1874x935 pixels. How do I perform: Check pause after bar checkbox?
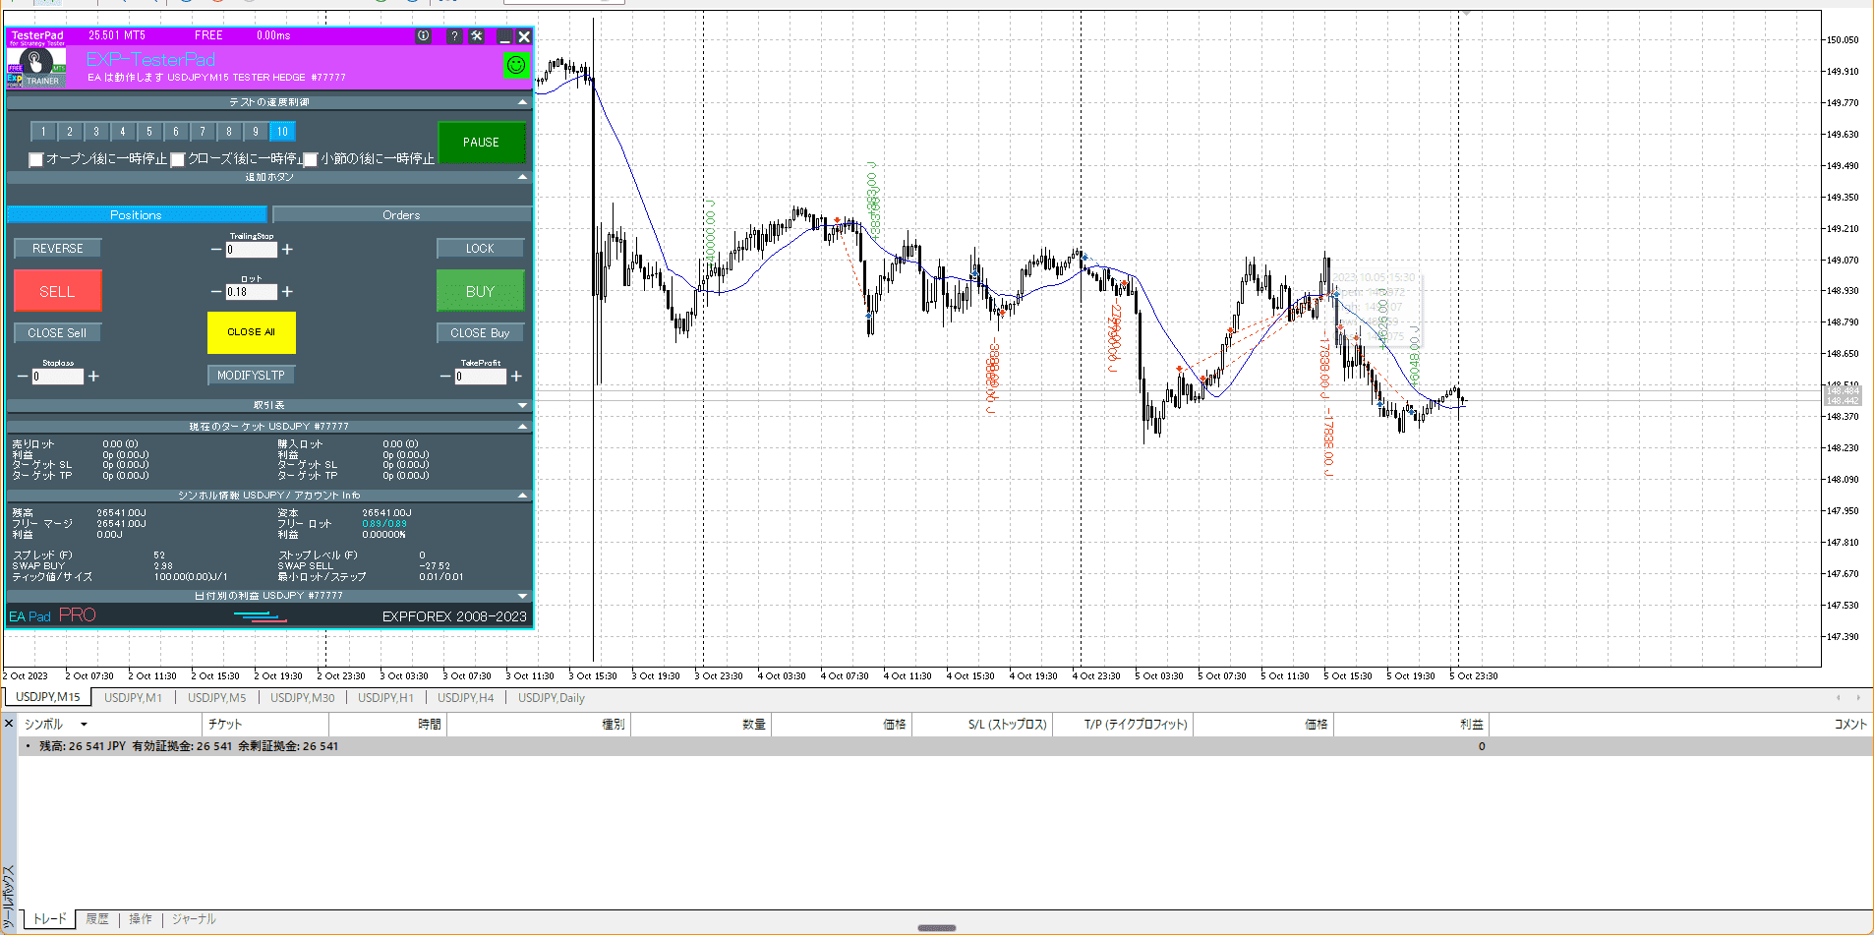(311, 159)
